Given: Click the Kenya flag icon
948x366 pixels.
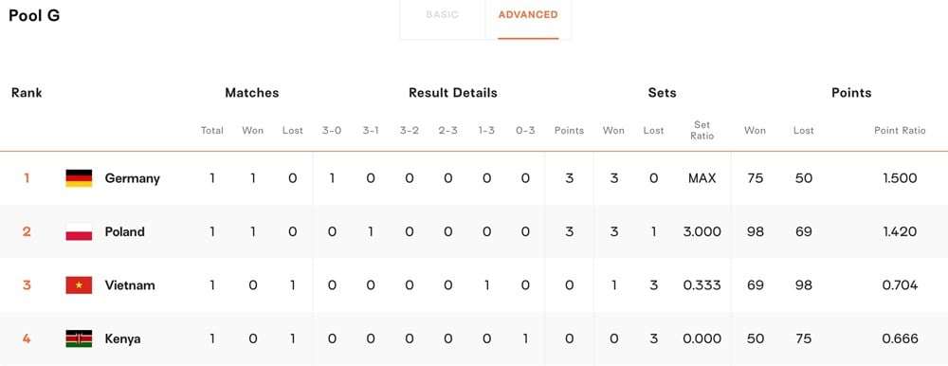Looking at the screenshot, I should click(x=79, y=339).
